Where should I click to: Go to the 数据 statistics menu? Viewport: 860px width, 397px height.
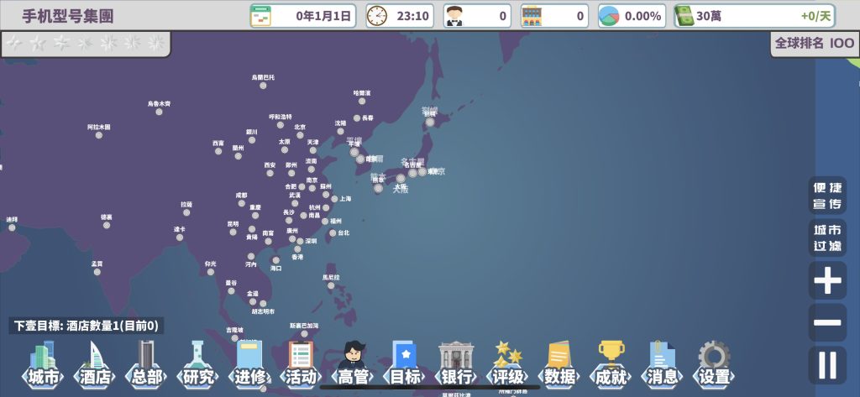558,364
